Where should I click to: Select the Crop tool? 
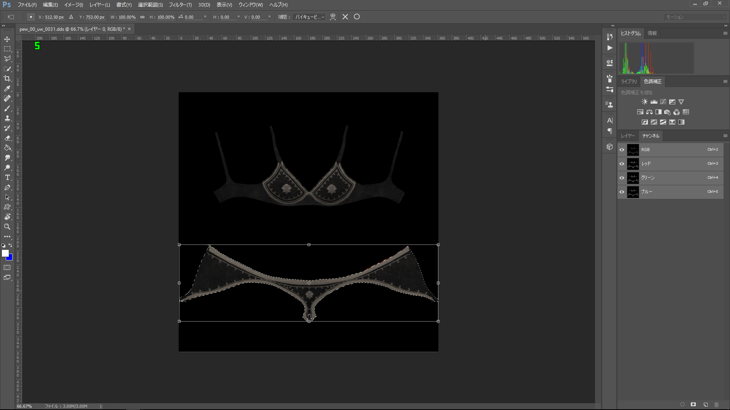coord(7,79)
